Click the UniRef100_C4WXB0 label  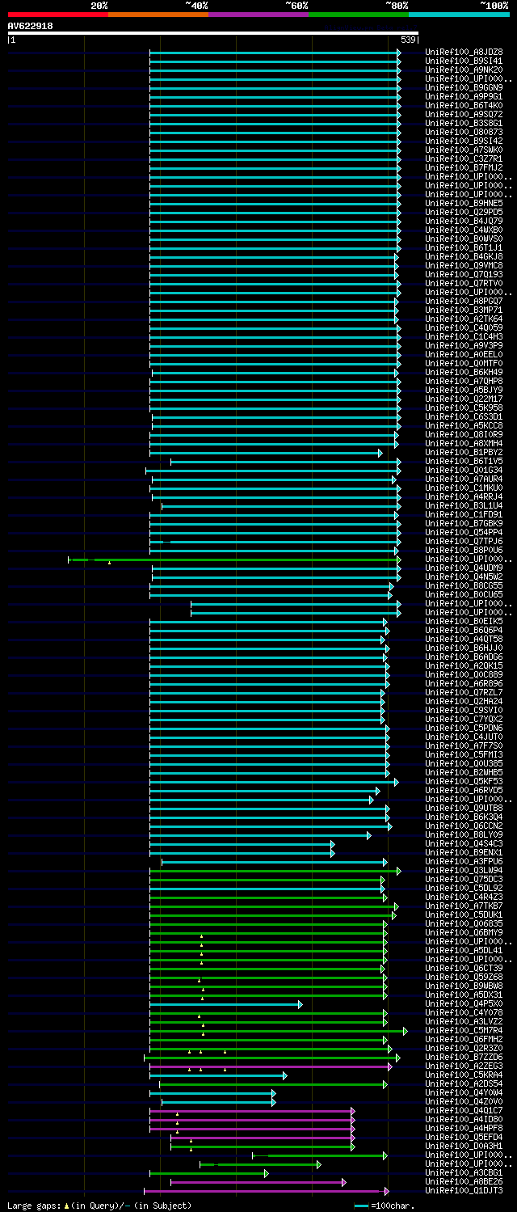point(465,230)
